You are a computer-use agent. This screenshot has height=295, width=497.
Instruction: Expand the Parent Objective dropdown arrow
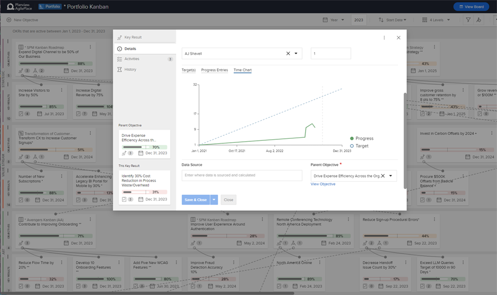391,176
